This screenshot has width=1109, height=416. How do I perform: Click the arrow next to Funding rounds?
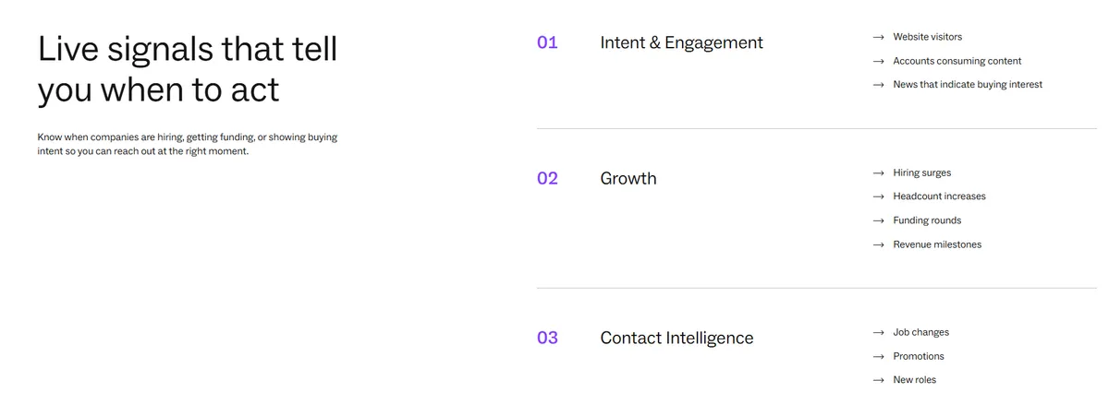tap(879, 221)
